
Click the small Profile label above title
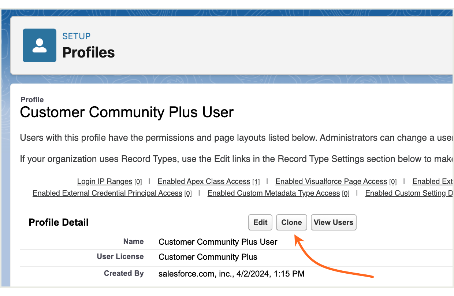pyautogui.click(x=32, y=100)
